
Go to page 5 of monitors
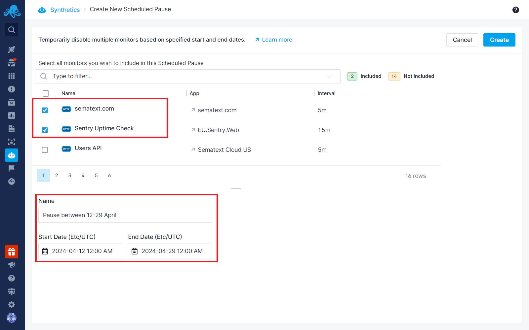click(x=96, y=176)
